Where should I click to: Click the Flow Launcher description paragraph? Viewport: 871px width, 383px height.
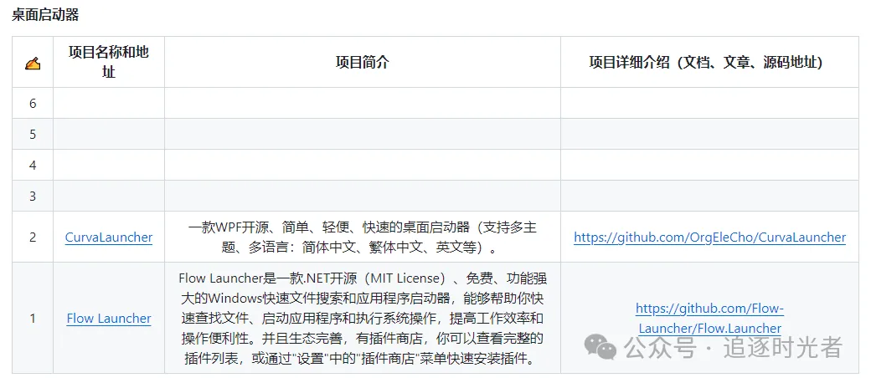[363, 318]
